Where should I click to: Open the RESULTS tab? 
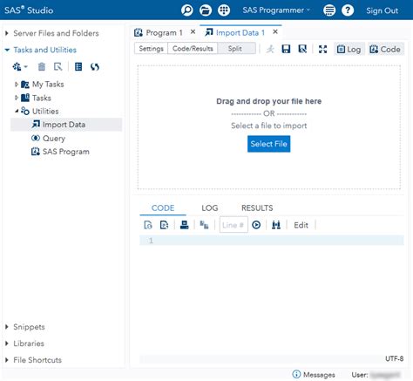point(257,208)
